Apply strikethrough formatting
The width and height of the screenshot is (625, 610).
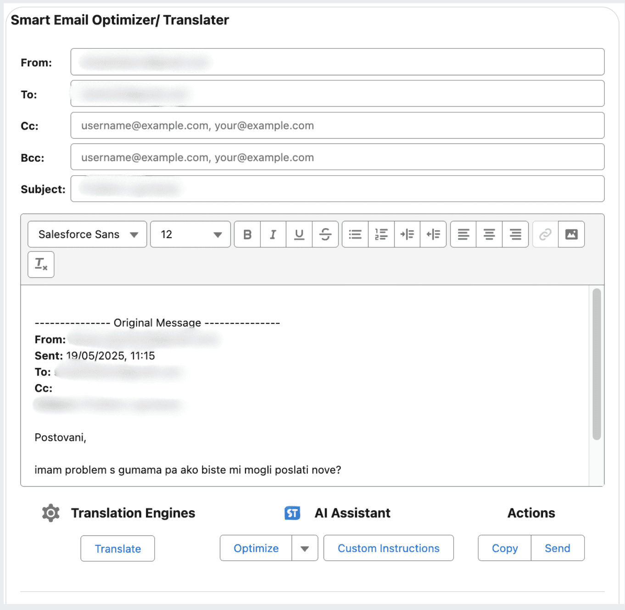[325, 234]
